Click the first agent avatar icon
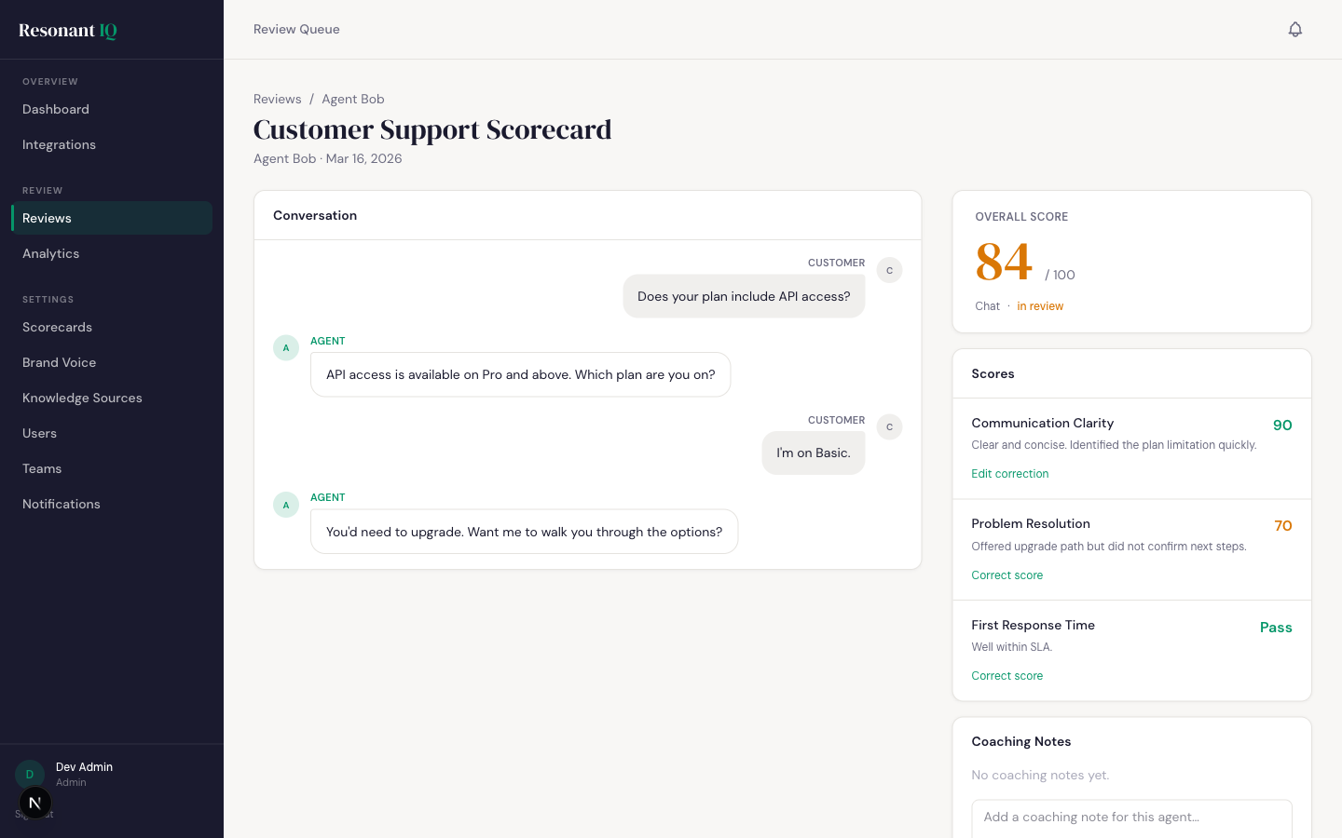 click(x=286, y=348)
